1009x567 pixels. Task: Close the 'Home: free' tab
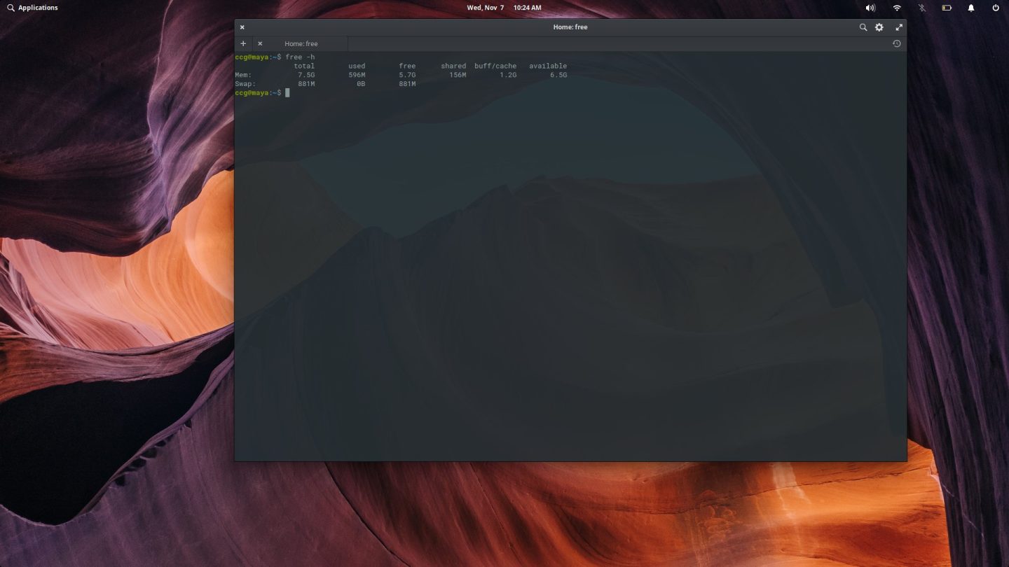tap(260, 43)
